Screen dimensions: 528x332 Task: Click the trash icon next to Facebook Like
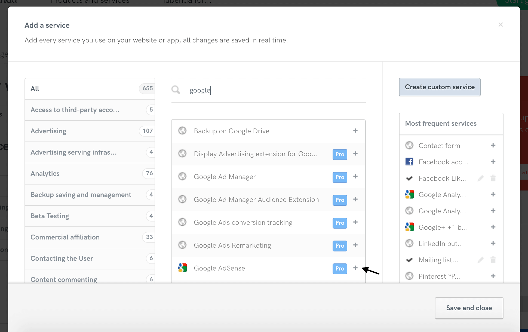coord(493,178)
